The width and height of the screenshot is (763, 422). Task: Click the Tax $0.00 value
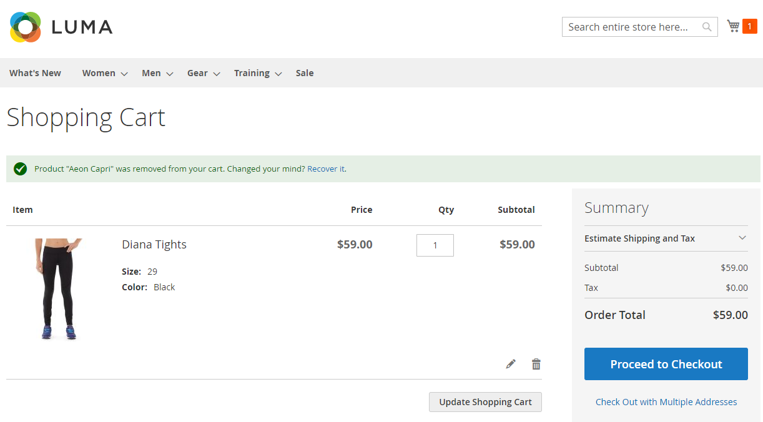(x=737, y=288)
